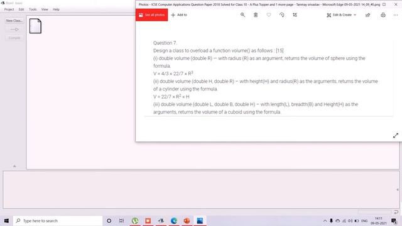Click the line 'of a cylinder using the formula.'
Screen dimensions: 402x226
(x=185, y=89)
